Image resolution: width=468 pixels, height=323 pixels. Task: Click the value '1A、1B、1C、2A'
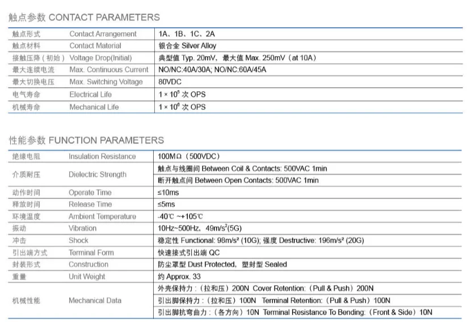coord(187,34)
